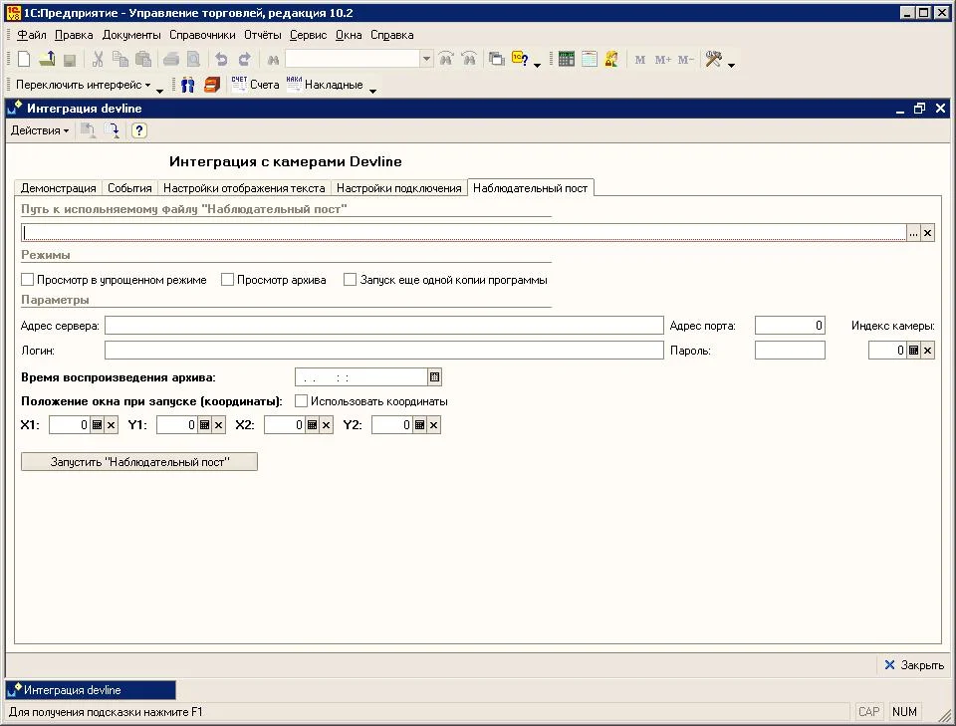Clear the X1 coordinate value

[x=111, y=425]
